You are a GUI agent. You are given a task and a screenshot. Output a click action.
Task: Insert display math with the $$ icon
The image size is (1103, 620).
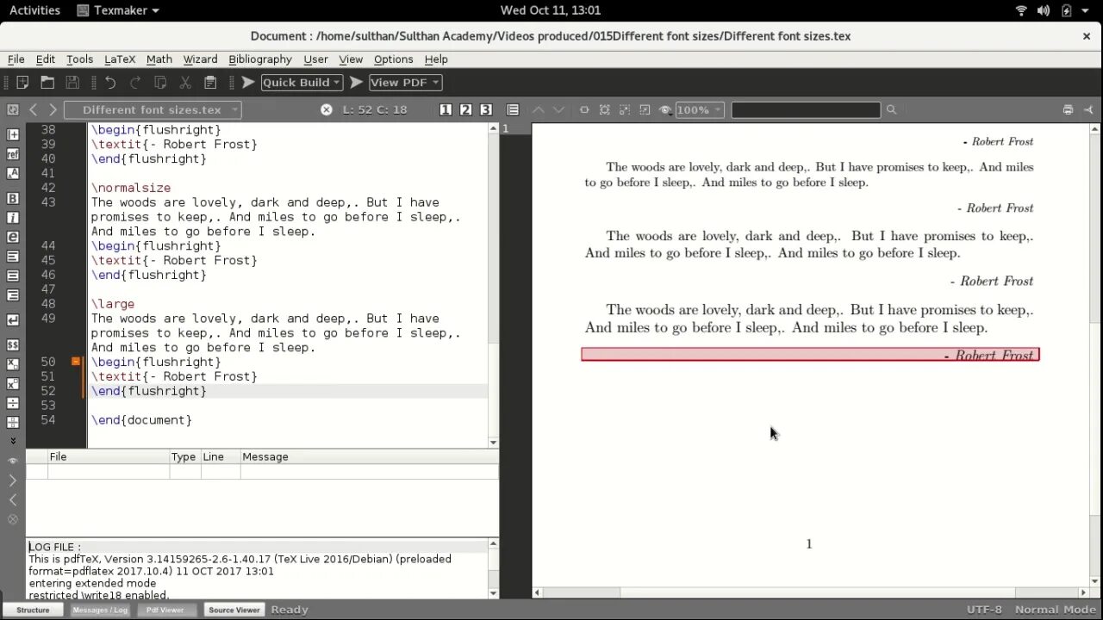[13, 345]
